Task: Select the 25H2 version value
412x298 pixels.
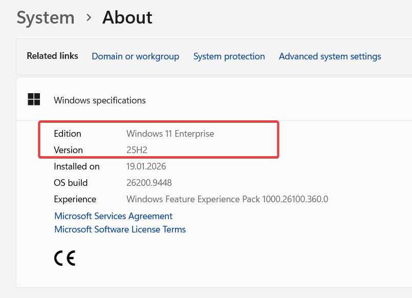Action: pyautogui.click(x=137, y=150)
